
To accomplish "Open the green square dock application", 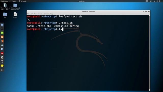I will tap(2, 33).
